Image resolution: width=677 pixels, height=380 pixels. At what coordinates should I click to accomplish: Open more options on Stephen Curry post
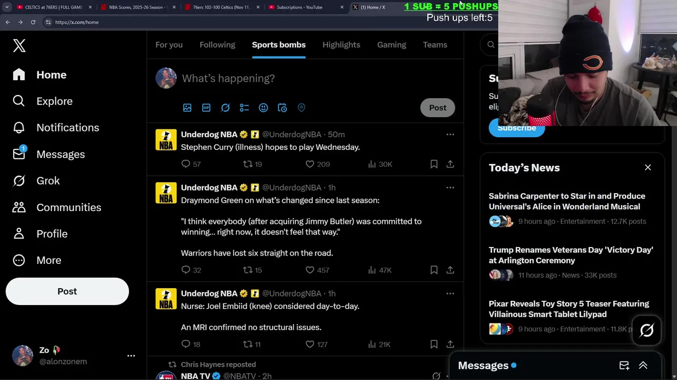[x=450, y=135]
